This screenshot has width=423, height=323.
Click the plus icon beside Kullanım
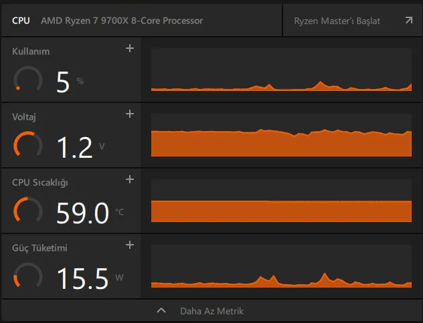click(130, 48)
